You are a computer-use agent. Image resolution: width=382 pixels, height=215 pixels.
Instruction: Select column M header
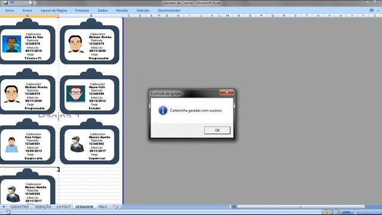[227, 16]
